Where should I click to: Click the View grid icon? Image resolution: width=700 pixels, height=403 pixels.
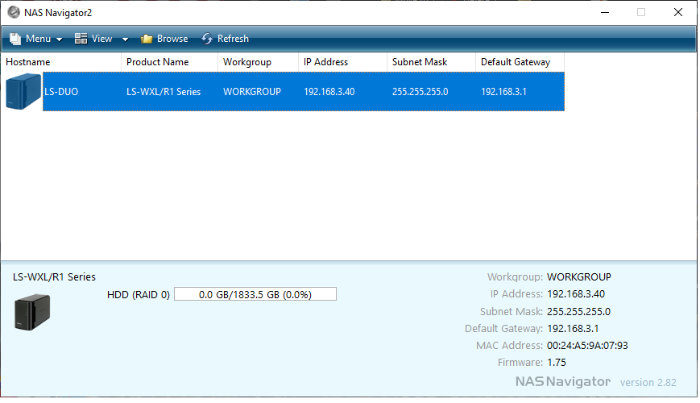pos(81,39)
